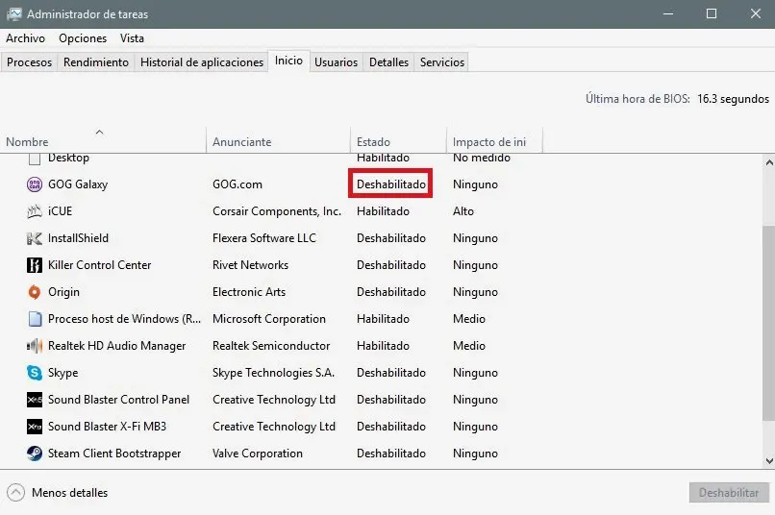Click the Skype startup icon

pos(35,373)
